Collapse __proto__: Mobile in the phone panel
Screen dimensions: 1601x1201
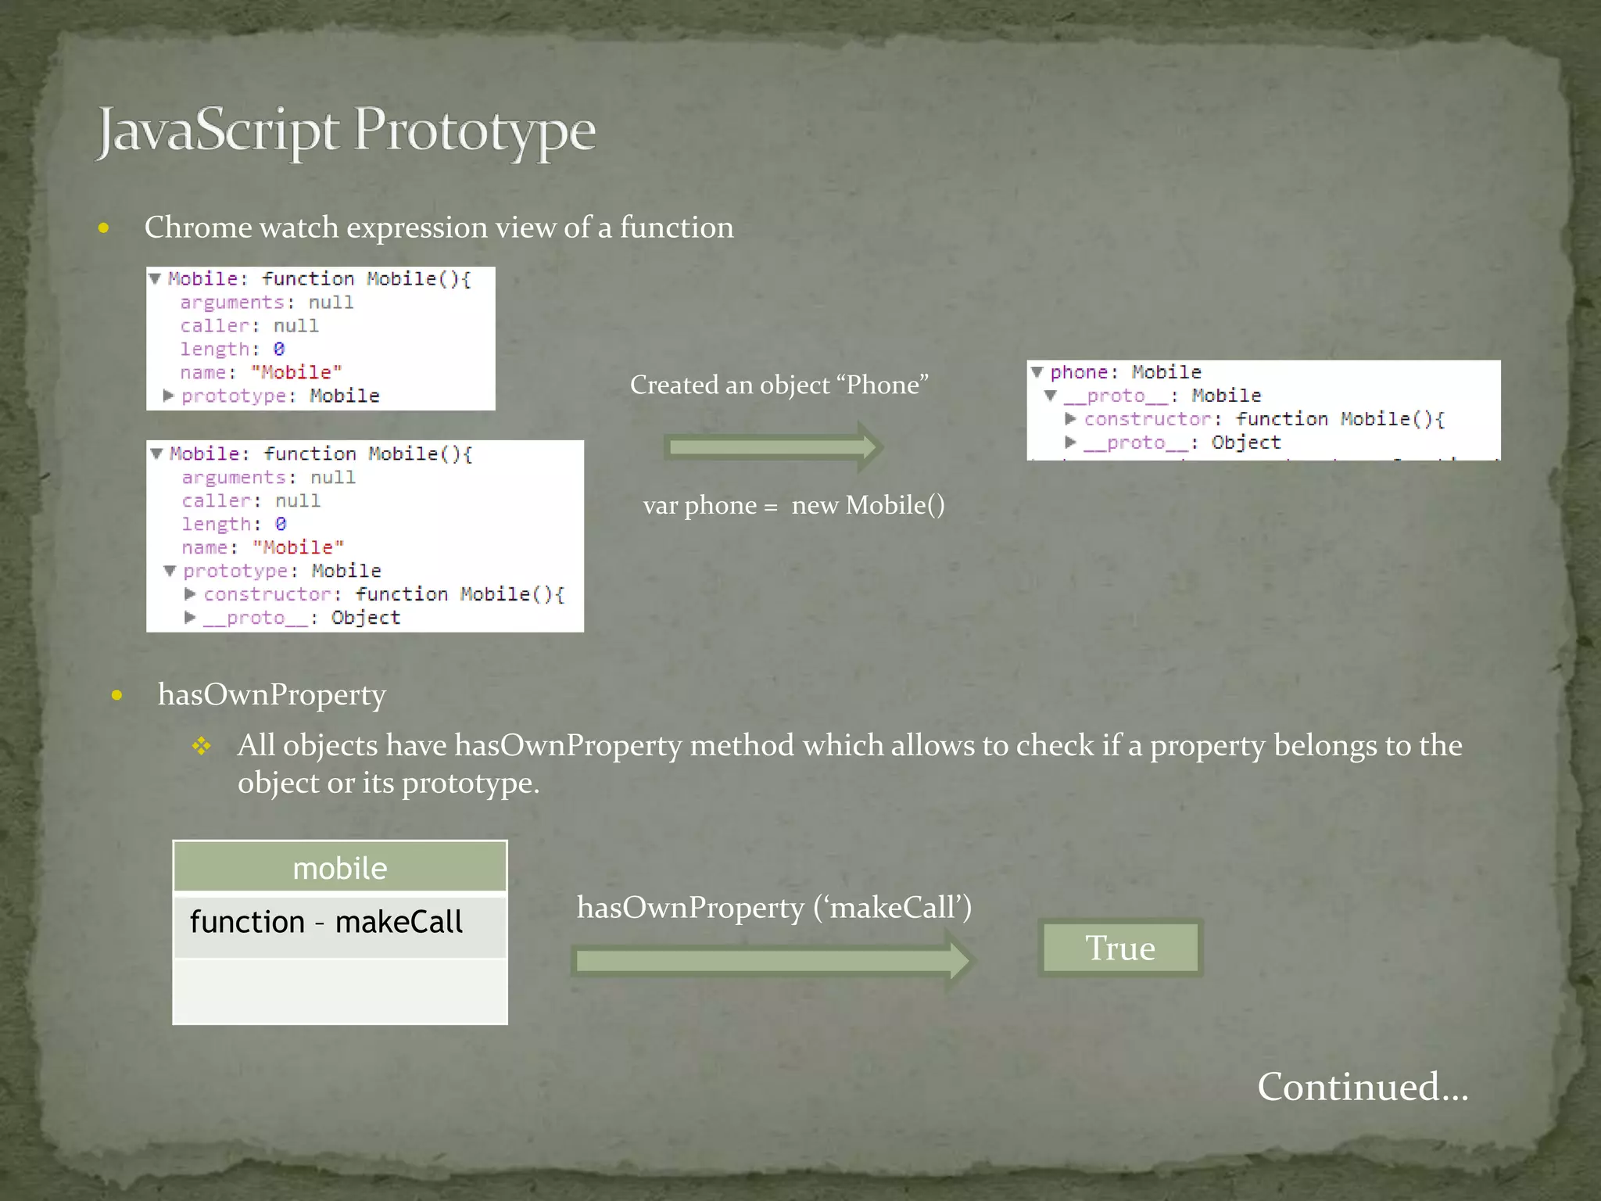click(1051, 396)
